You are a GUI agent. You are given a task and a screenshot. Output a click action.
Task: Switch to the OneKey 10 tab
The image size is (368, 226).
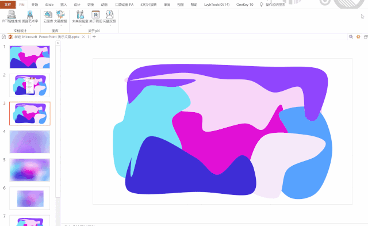(x=245, y=5)
